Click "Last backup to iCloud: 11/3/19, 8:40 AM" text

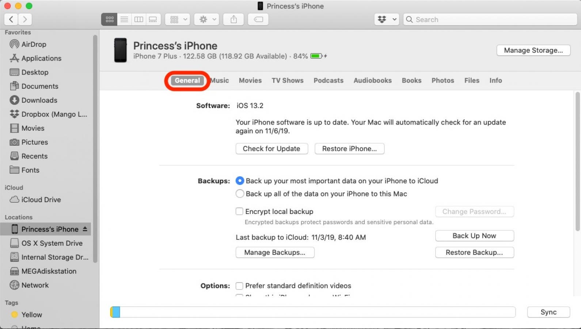pyautogui.click(x=301, y=237)
